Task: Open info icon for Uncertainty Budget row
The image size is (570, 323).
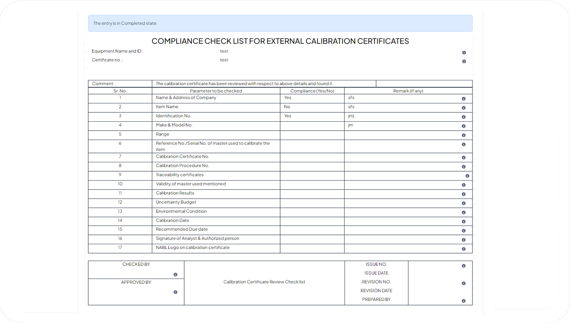Action: click(463, 203)
